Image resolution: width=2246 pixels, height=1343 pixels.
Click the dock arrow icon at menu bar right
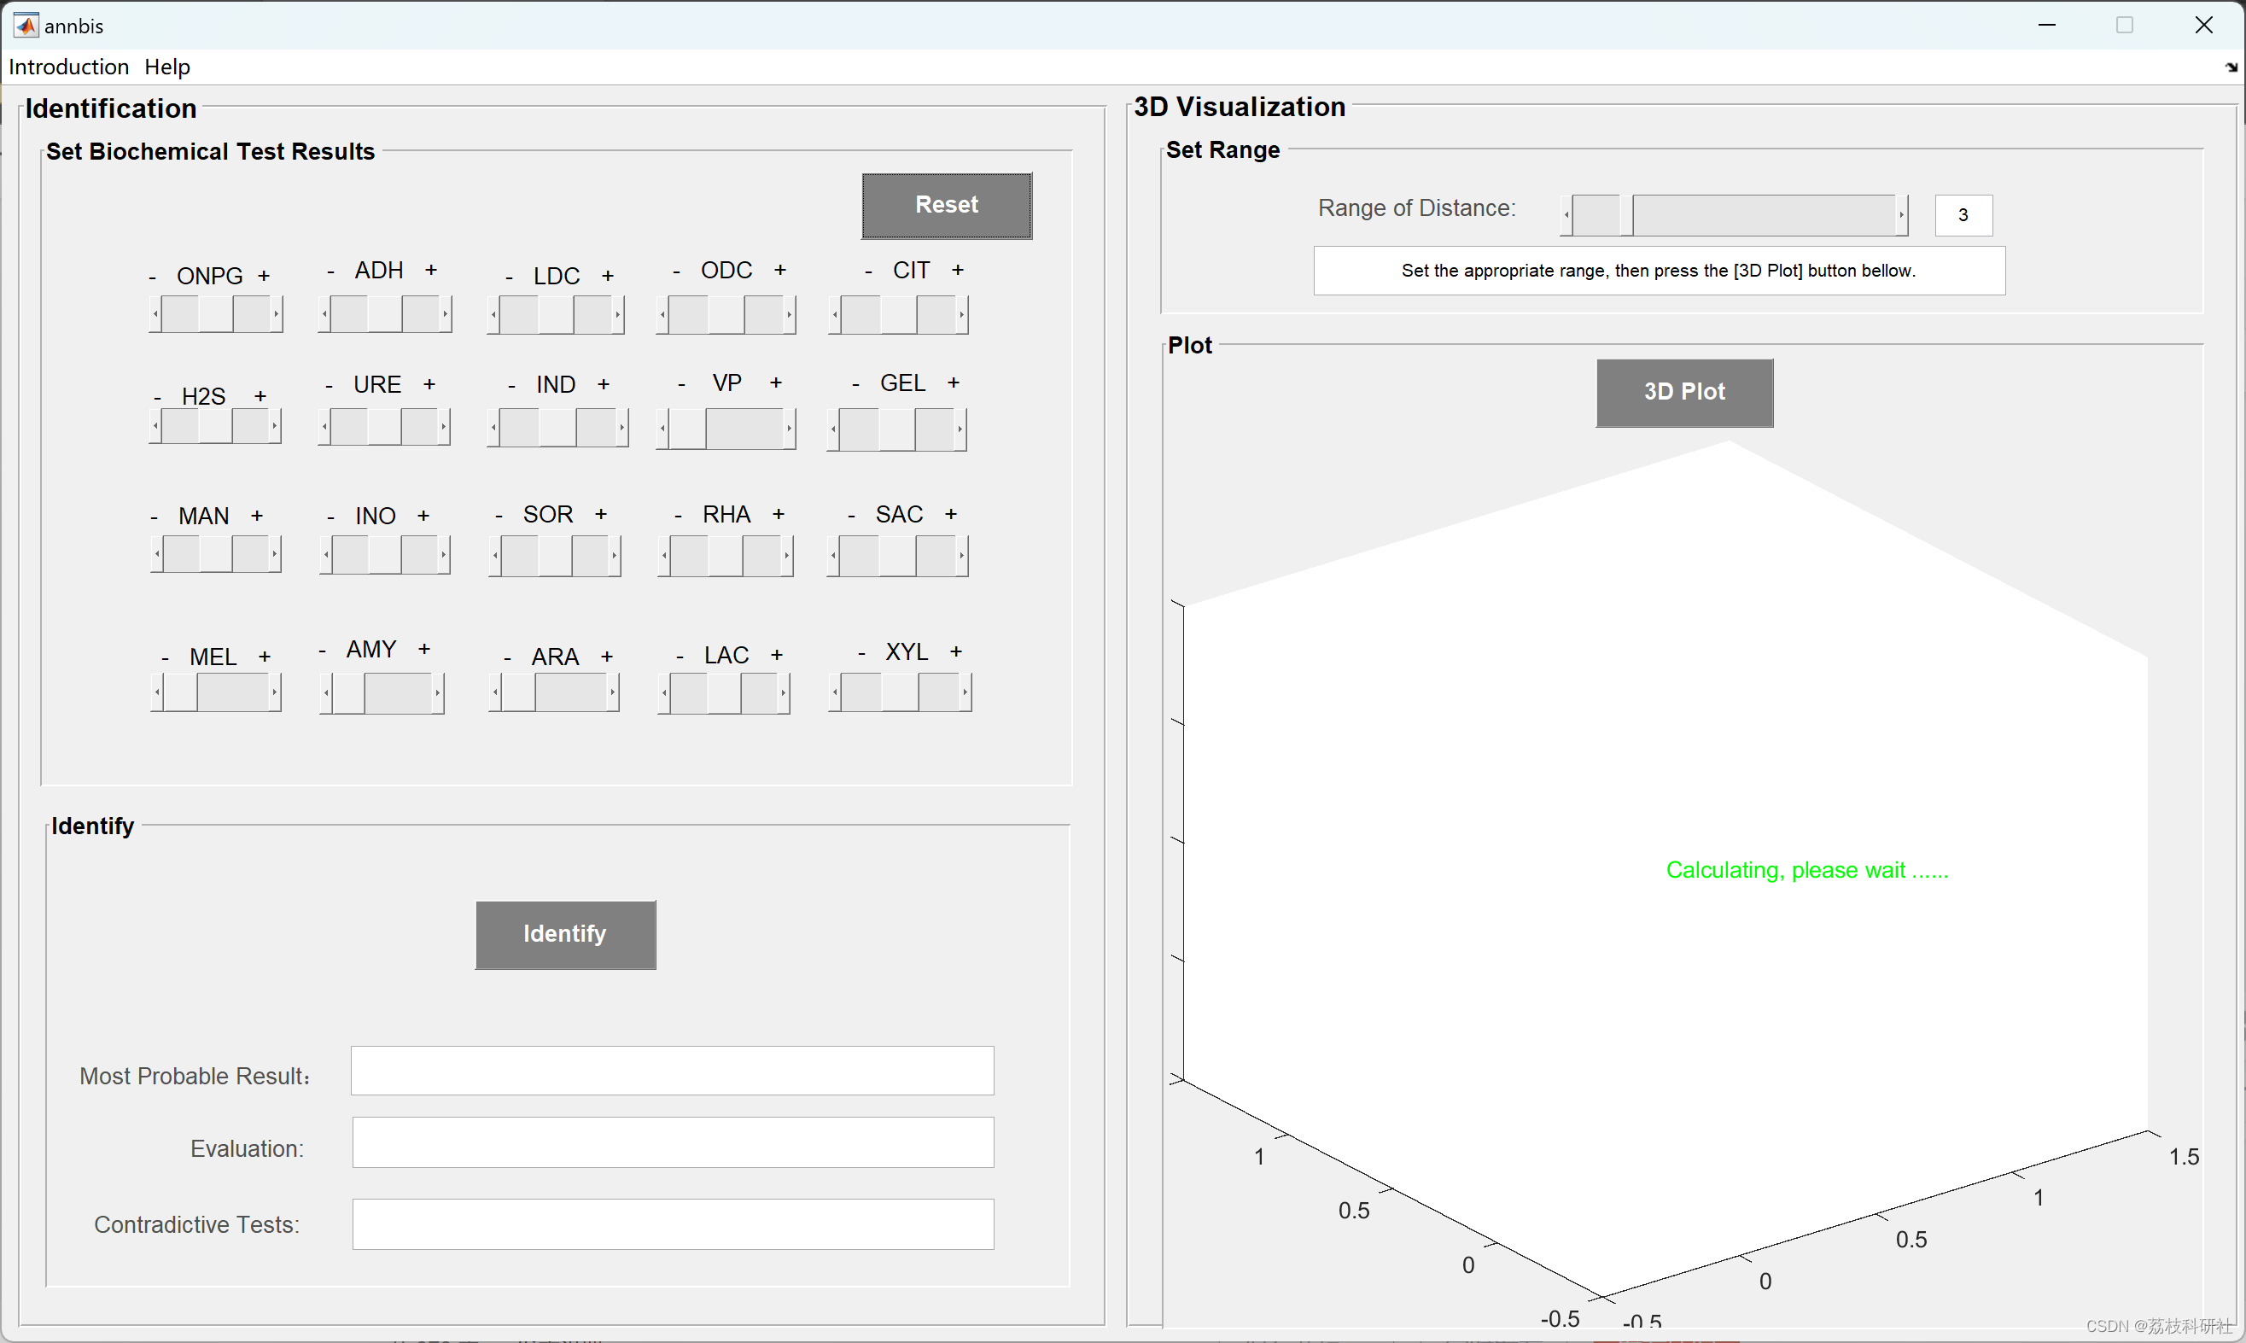[x=2231, y=67]
